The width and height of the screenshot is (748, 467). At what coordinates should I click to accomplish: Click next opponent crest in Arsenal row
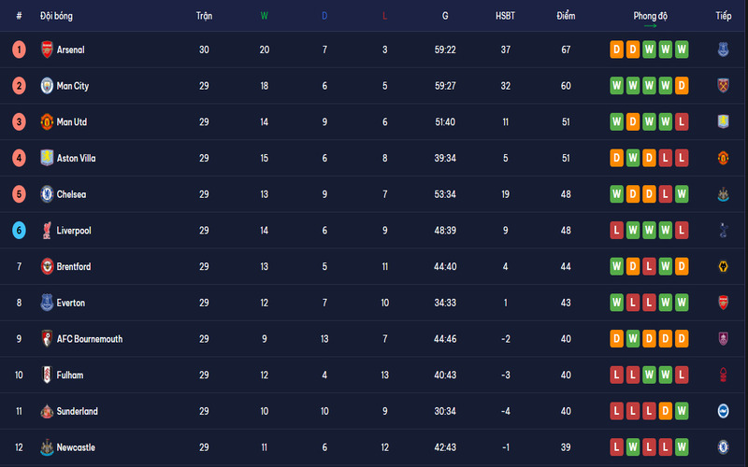723,50
